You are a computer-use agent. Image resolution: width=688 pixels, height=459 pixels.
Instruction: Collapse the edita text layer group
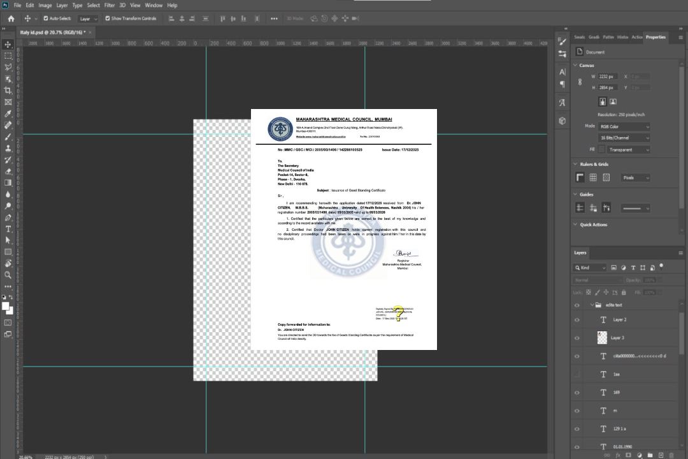coord(592,305)
